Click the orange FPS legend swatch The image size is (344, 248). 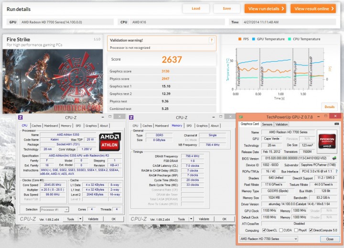click(239, 39)
